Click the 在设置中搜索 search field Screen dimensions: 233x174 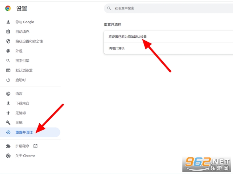coord(171,8)
